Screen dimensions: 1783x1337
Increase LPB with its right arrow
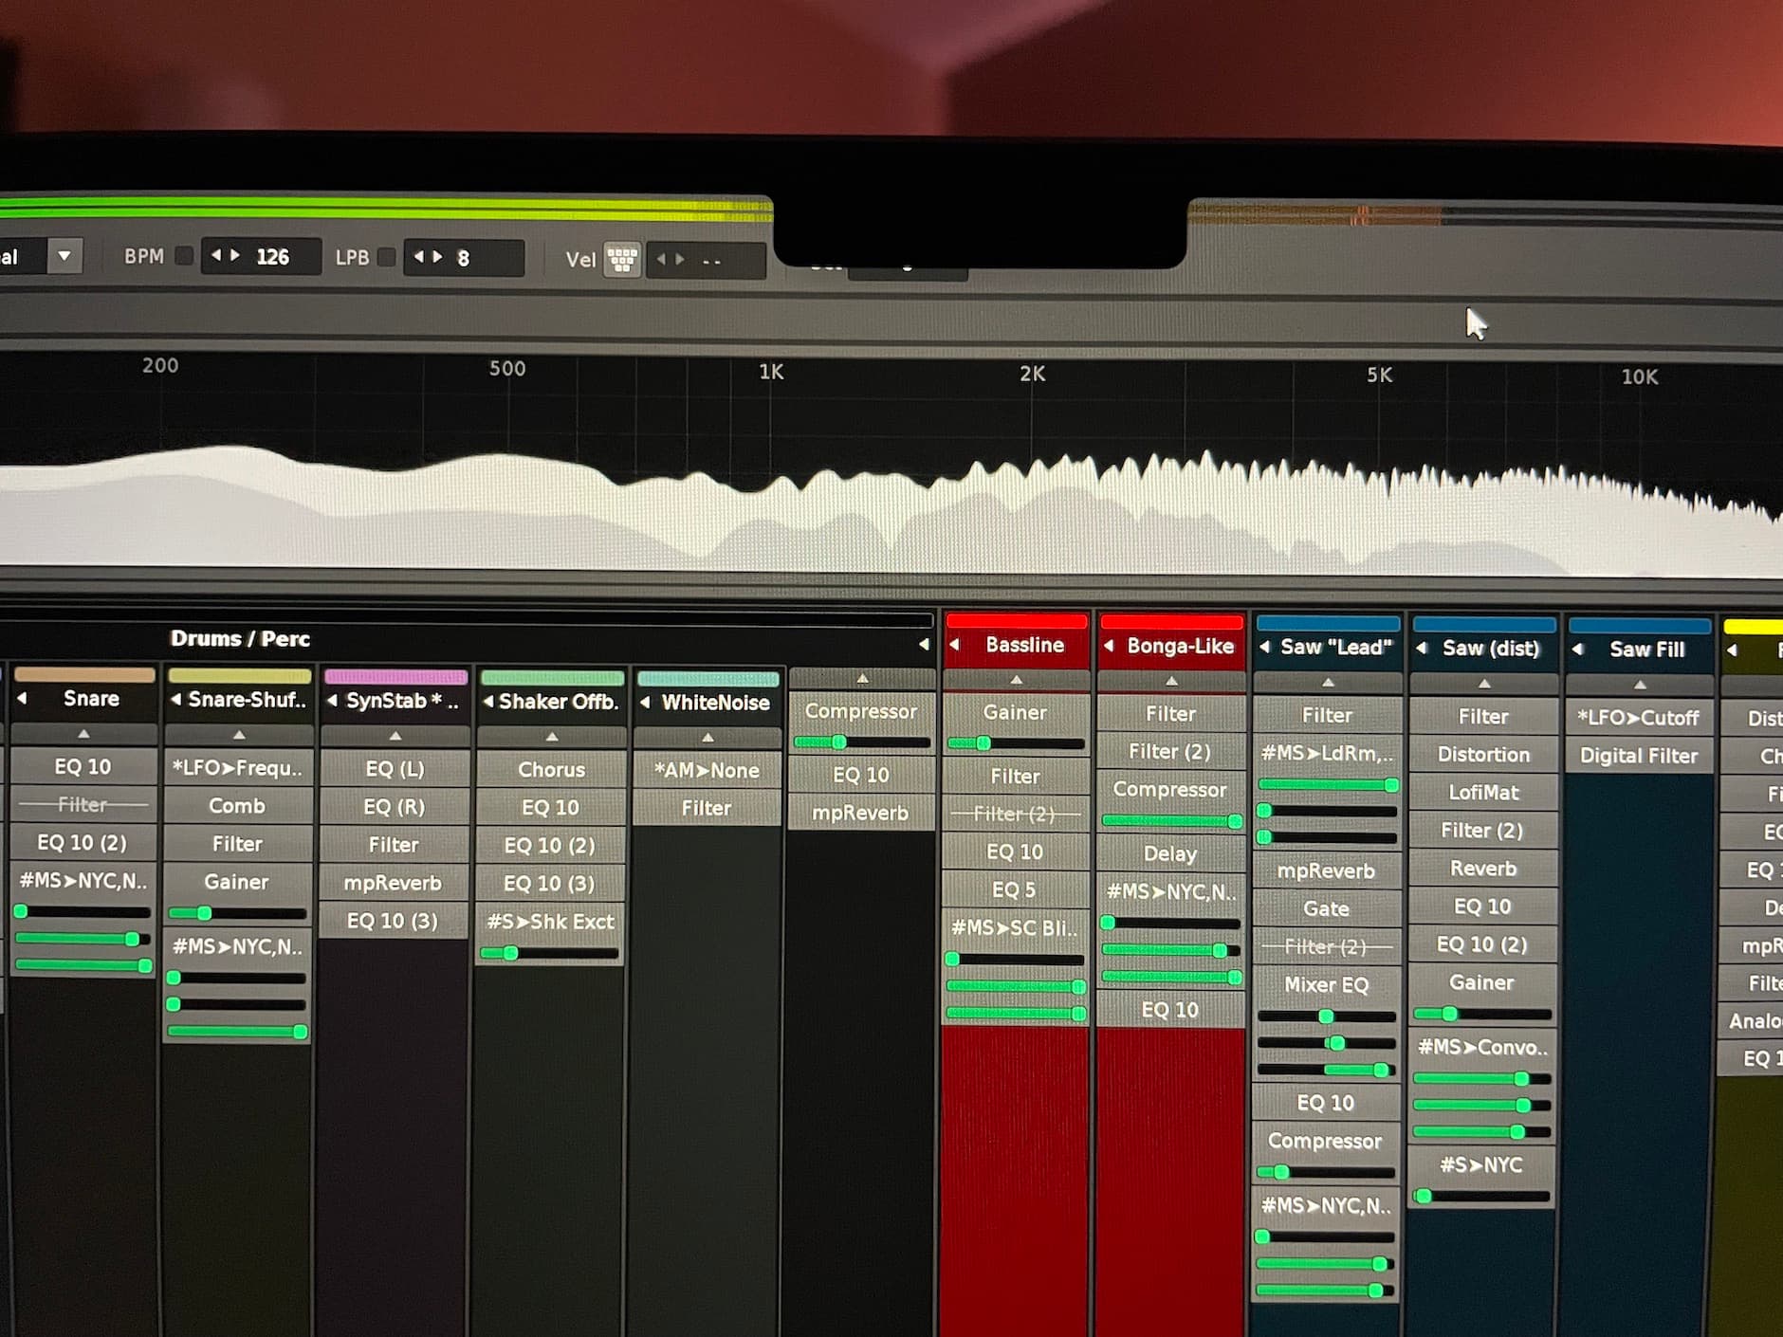(x=437, y=256)
